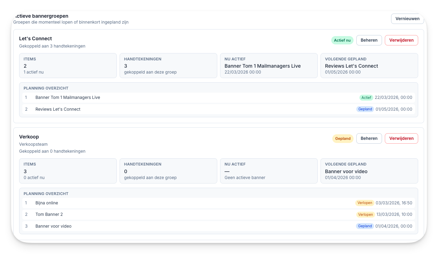The height and width of the screenshot is (254, 438).
Task: Click 'Nu actief' card in Let's Connect
Action: tap(269, 66)
